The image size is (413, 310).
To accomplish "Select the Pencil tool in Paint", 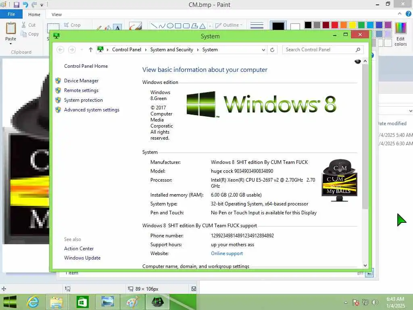I will (x=99, y=27).
